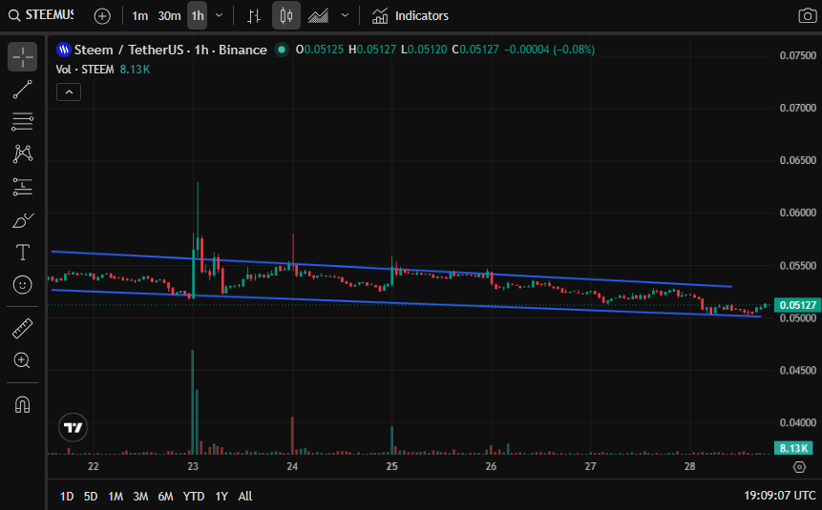The height and width of the screenshot is (510, 822).
Task: Click the Vol · STEEM indicator label
Action: point(85,70)
